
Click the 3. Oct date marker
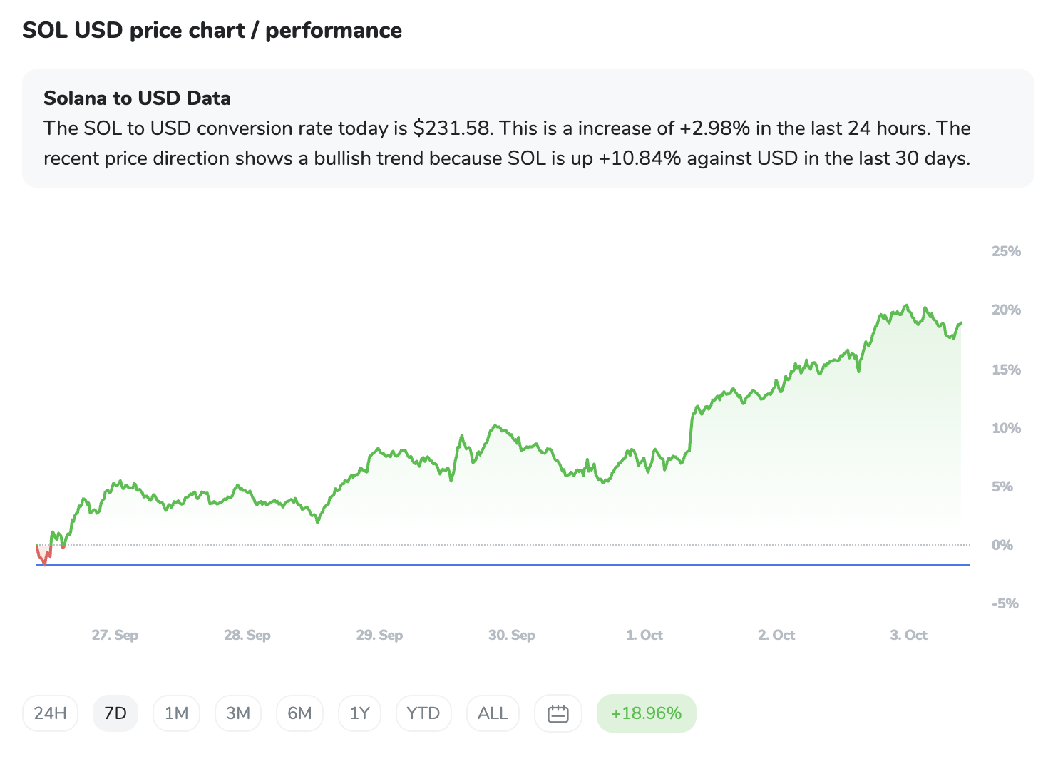[908, 635]
